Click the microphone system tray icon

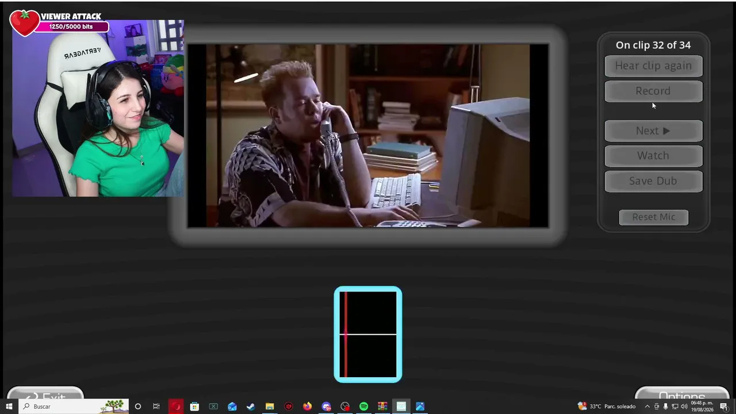pyautogui.click(x=666, y=407)
